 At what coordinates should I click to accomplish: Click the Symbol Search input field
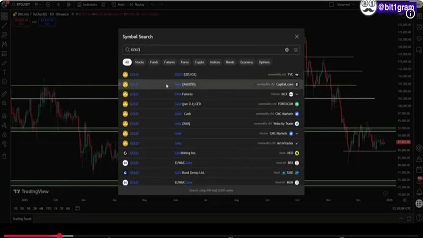pos(211,50)
